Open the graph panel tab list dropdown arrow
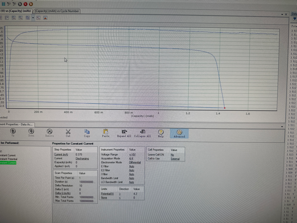297x223 pixels. coord(282,14)
